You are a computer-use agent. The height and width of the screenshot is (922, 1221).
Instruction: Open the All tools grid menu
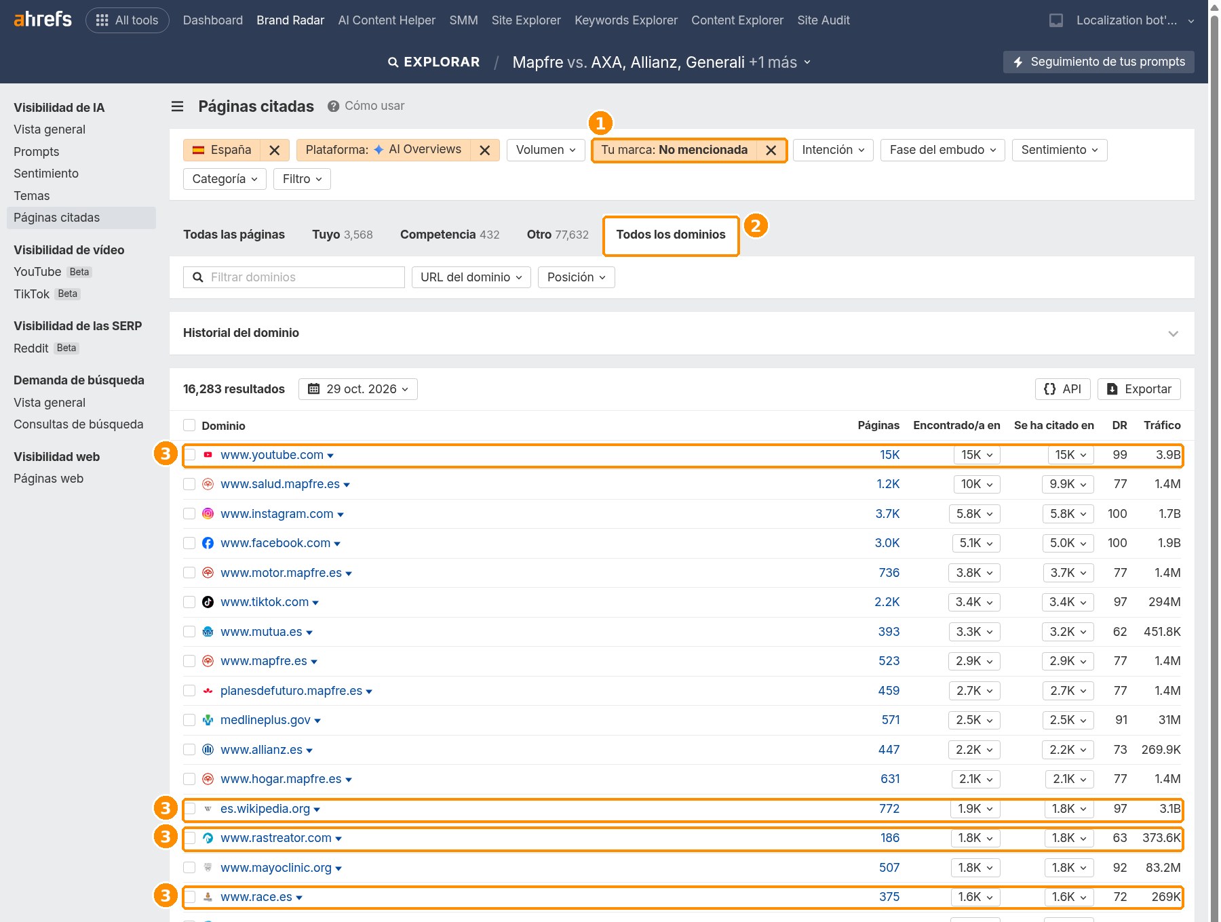[128, 20]
